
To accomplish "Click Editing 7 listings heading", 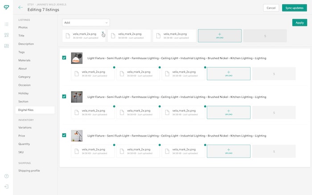I will tap(43, 9).
